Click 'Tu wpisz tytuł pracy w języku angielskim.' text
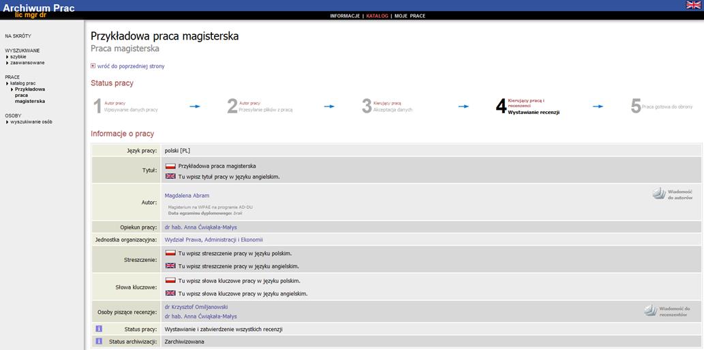704x350 pixels. (x=229, y=177)
